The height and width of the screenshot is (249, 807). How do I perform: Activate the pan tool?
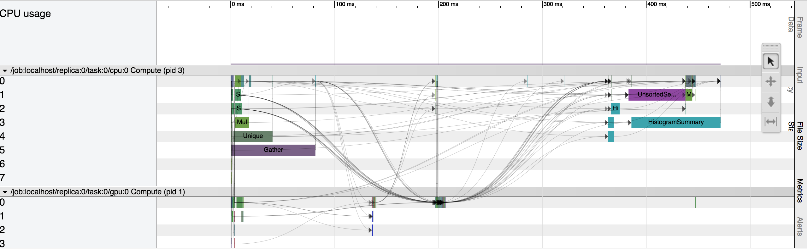[x=770, y=81]
